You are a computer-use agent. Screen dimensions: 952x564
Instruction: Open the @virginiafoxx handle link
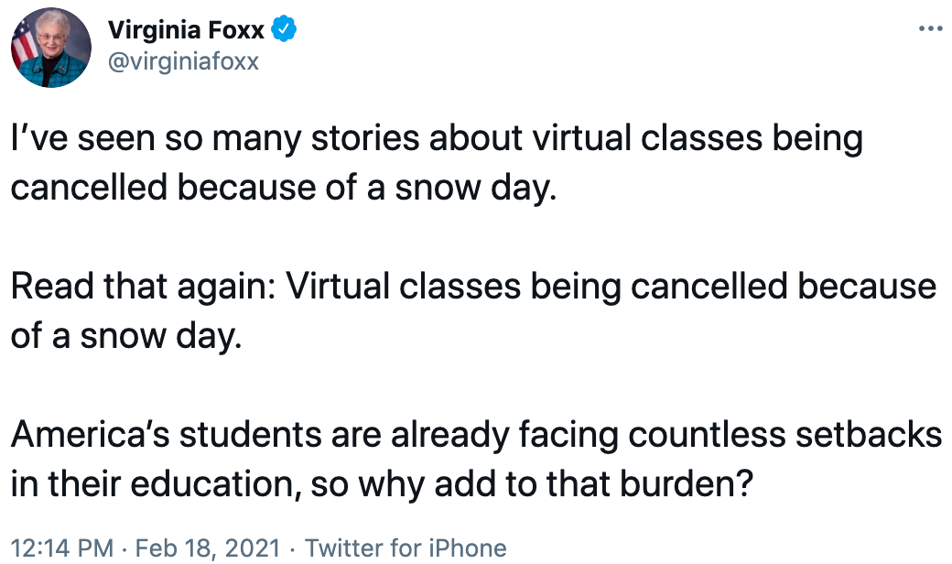[183, 61]
